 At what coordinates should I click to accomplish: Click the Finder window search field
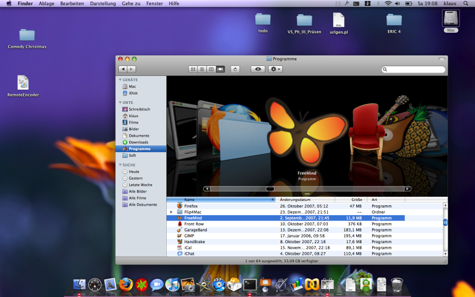click(413, 69)
